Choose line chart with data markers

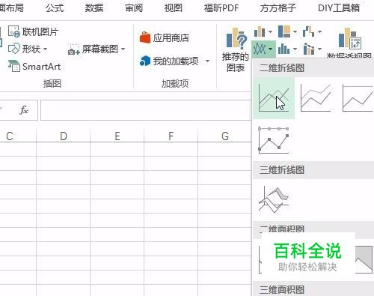[x=274, y=140]
